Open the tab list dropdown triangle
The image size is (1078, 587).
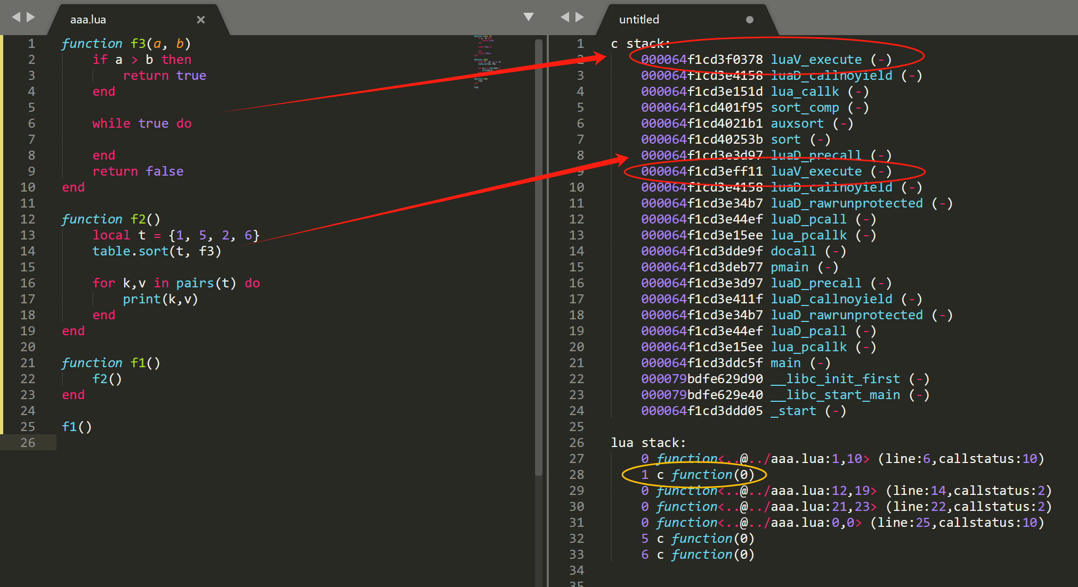[x=528, y=17]
